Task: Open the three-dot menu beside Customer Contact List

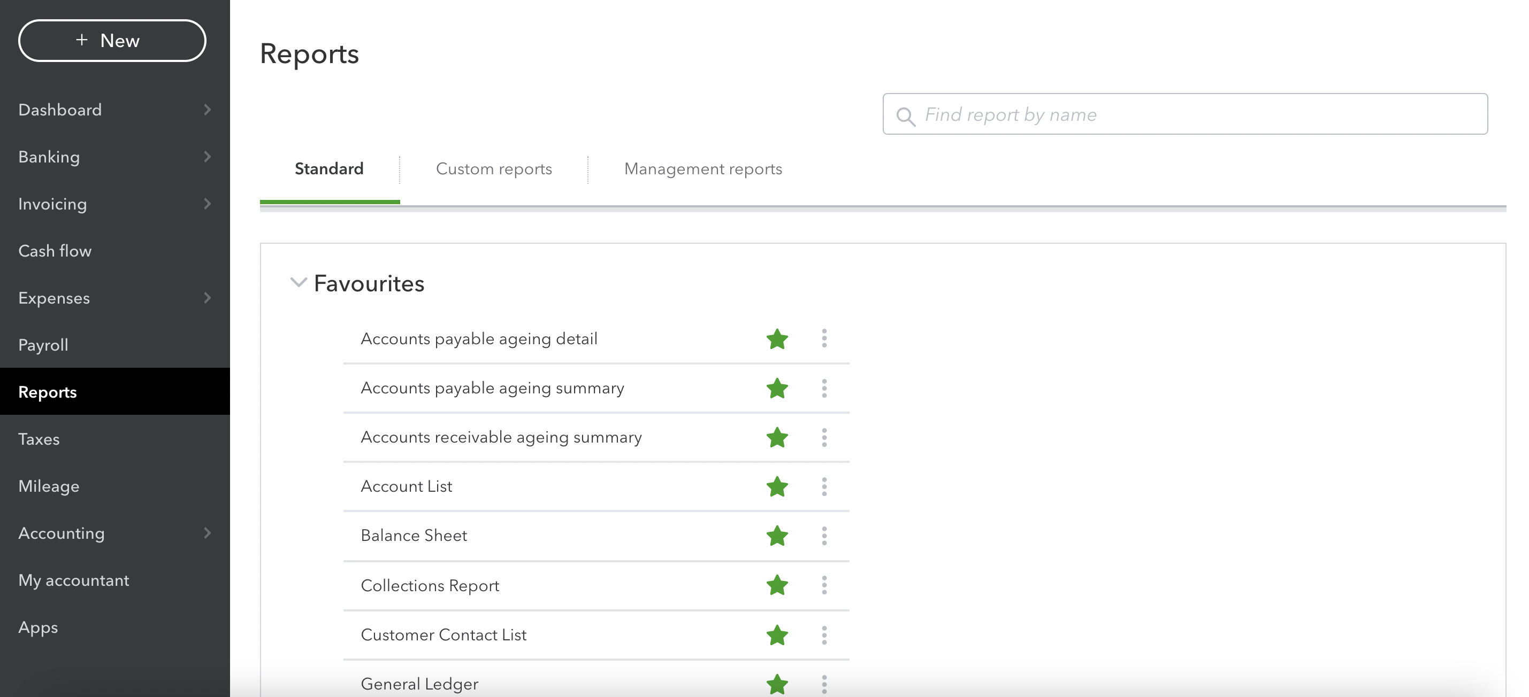Action: [824, 634]
